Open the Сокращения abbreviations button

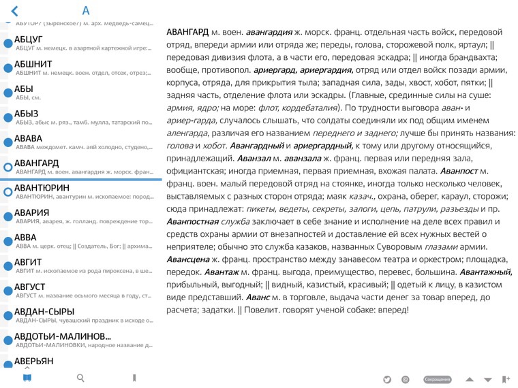(437, 380)
